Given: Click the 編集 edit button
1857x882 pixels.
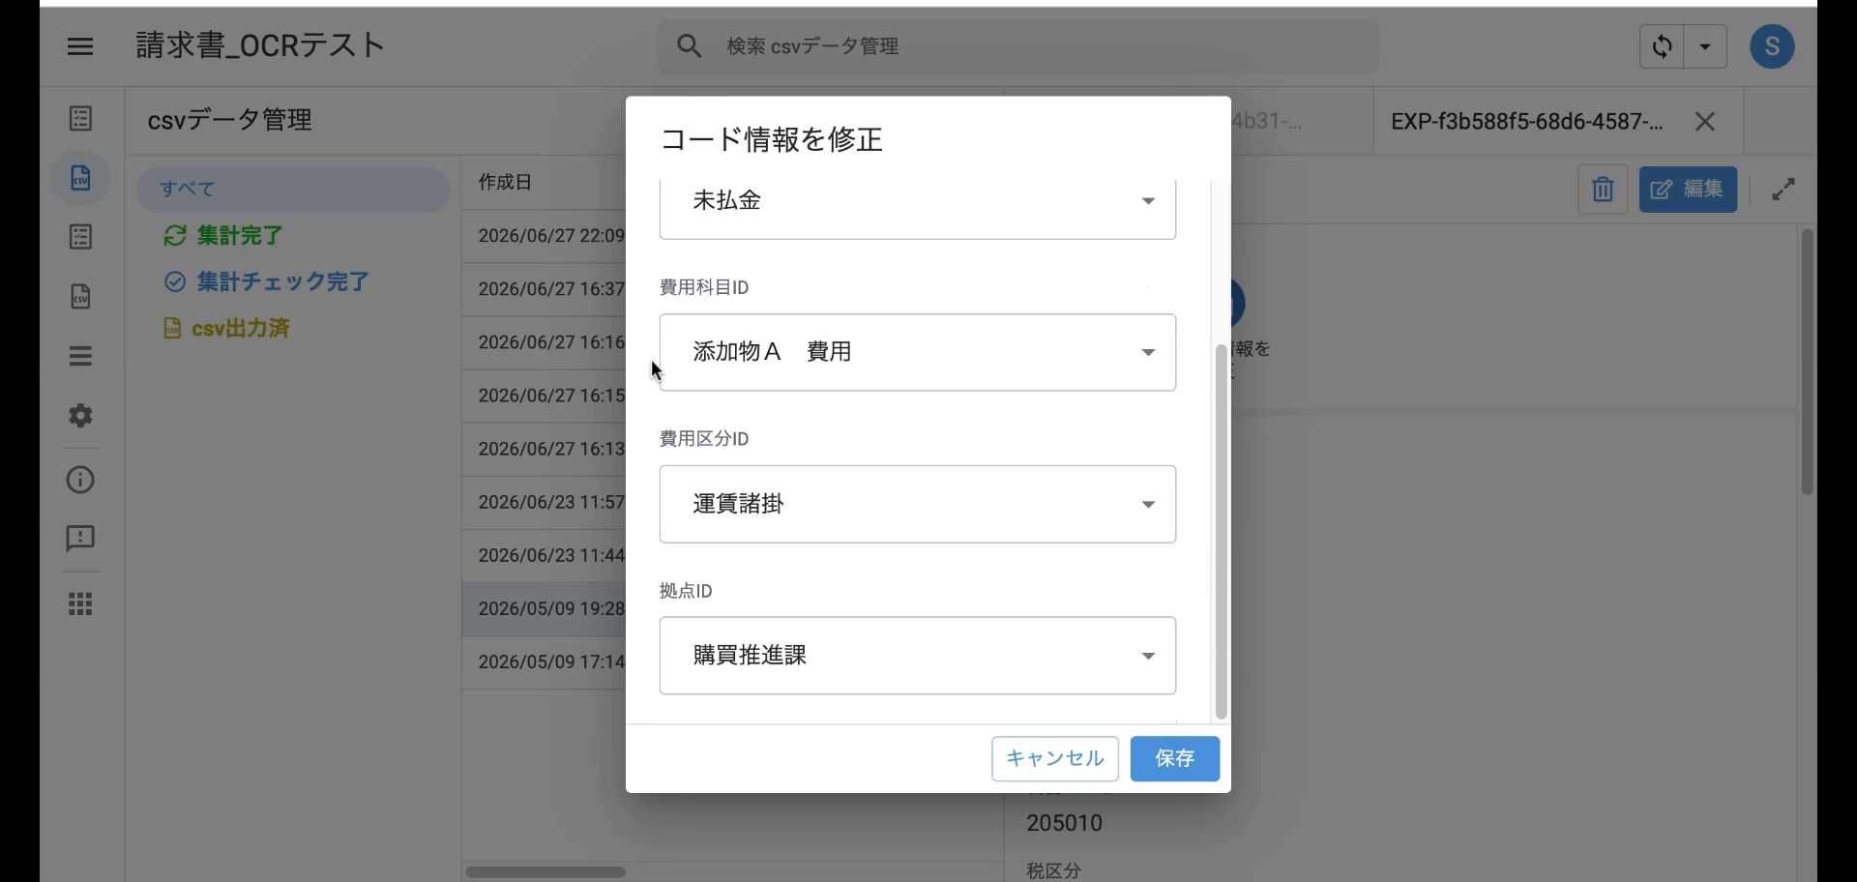Looking at the screenshot, I should pos(1688,190).
